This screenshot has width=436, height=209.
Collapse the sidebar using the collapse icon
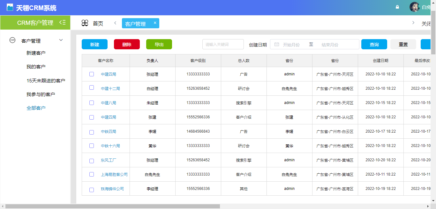pyautogui.click(x=63, y=23)
